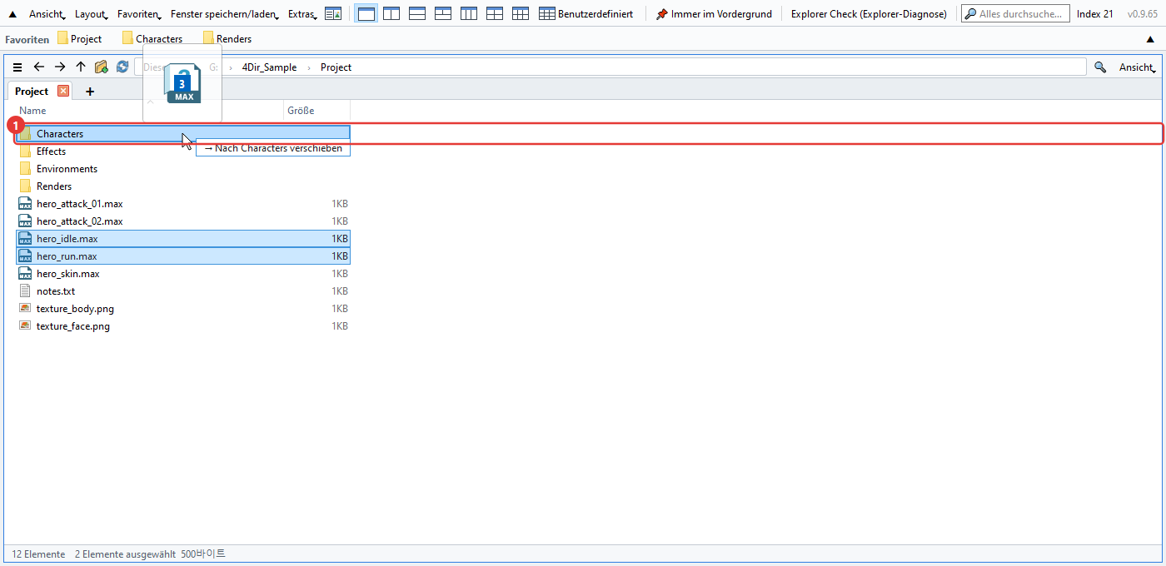Toggle the preview pane icon after Extras
Viewport: 1166px width, 566px height.
click(333, 13)
